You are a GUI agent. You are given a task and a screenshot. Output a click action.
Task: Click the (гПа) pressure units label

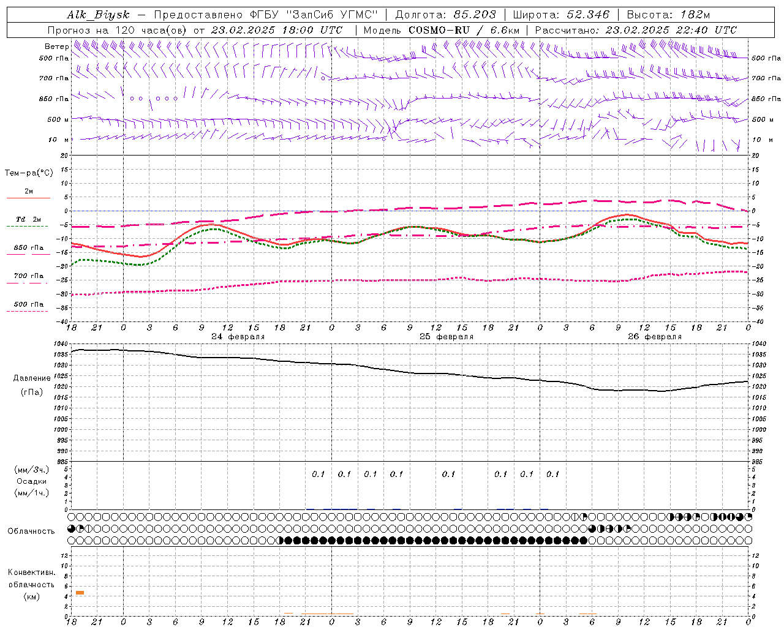coord(32,392)
